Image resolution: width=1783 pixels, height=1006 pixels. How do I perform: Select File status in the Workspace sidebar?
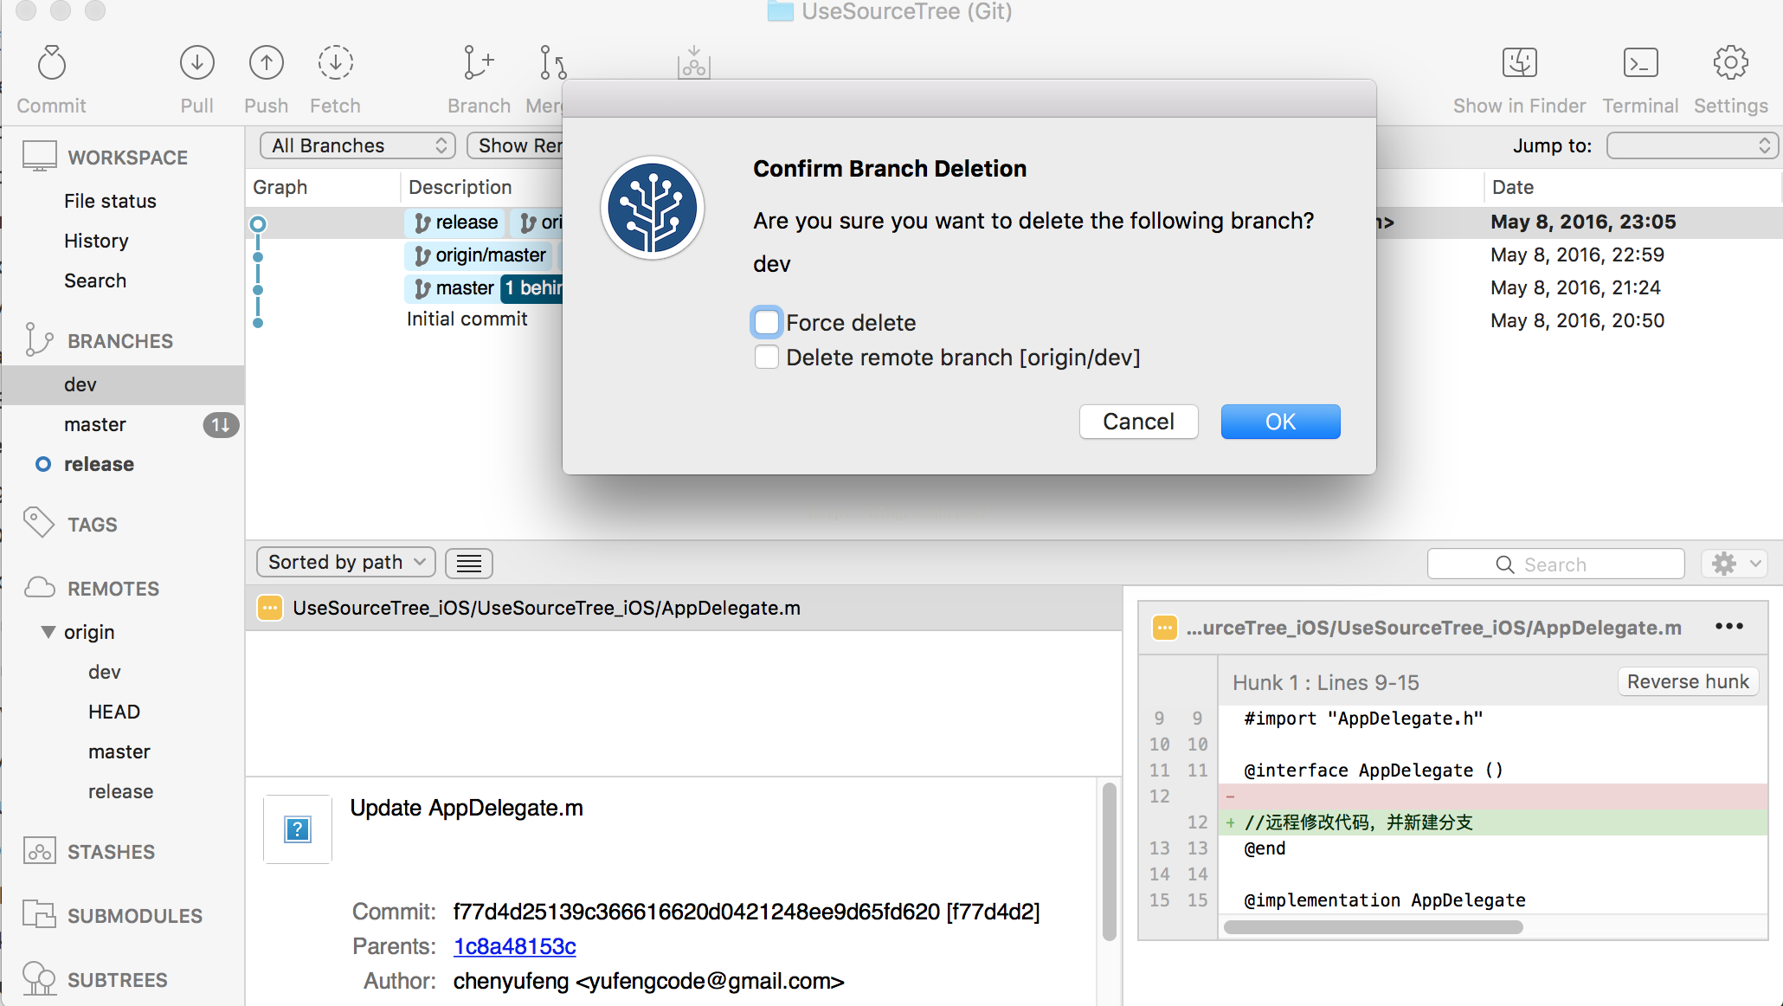pyautogui.click(x=110, y=201)
